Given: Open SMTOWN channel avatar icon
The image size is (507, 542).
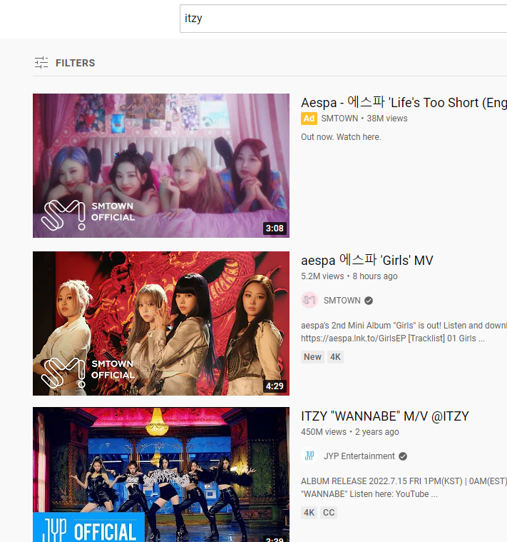Looking at the screenshot, I should pos(309,300).
